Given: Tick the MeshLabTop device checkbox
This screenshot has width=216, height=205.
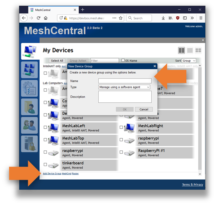Looking at the screenshot, I should click(x=45, y=140).
